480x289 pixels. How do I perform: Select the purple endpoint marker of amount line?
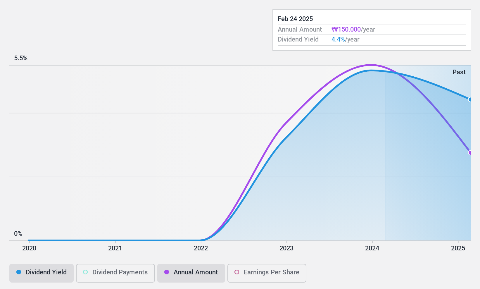pos(470,153)
